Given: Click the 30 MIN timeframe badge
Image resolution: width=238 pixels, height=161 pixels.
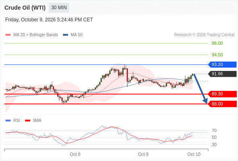Looking at the screenshot, I should [x=59, y=8].
